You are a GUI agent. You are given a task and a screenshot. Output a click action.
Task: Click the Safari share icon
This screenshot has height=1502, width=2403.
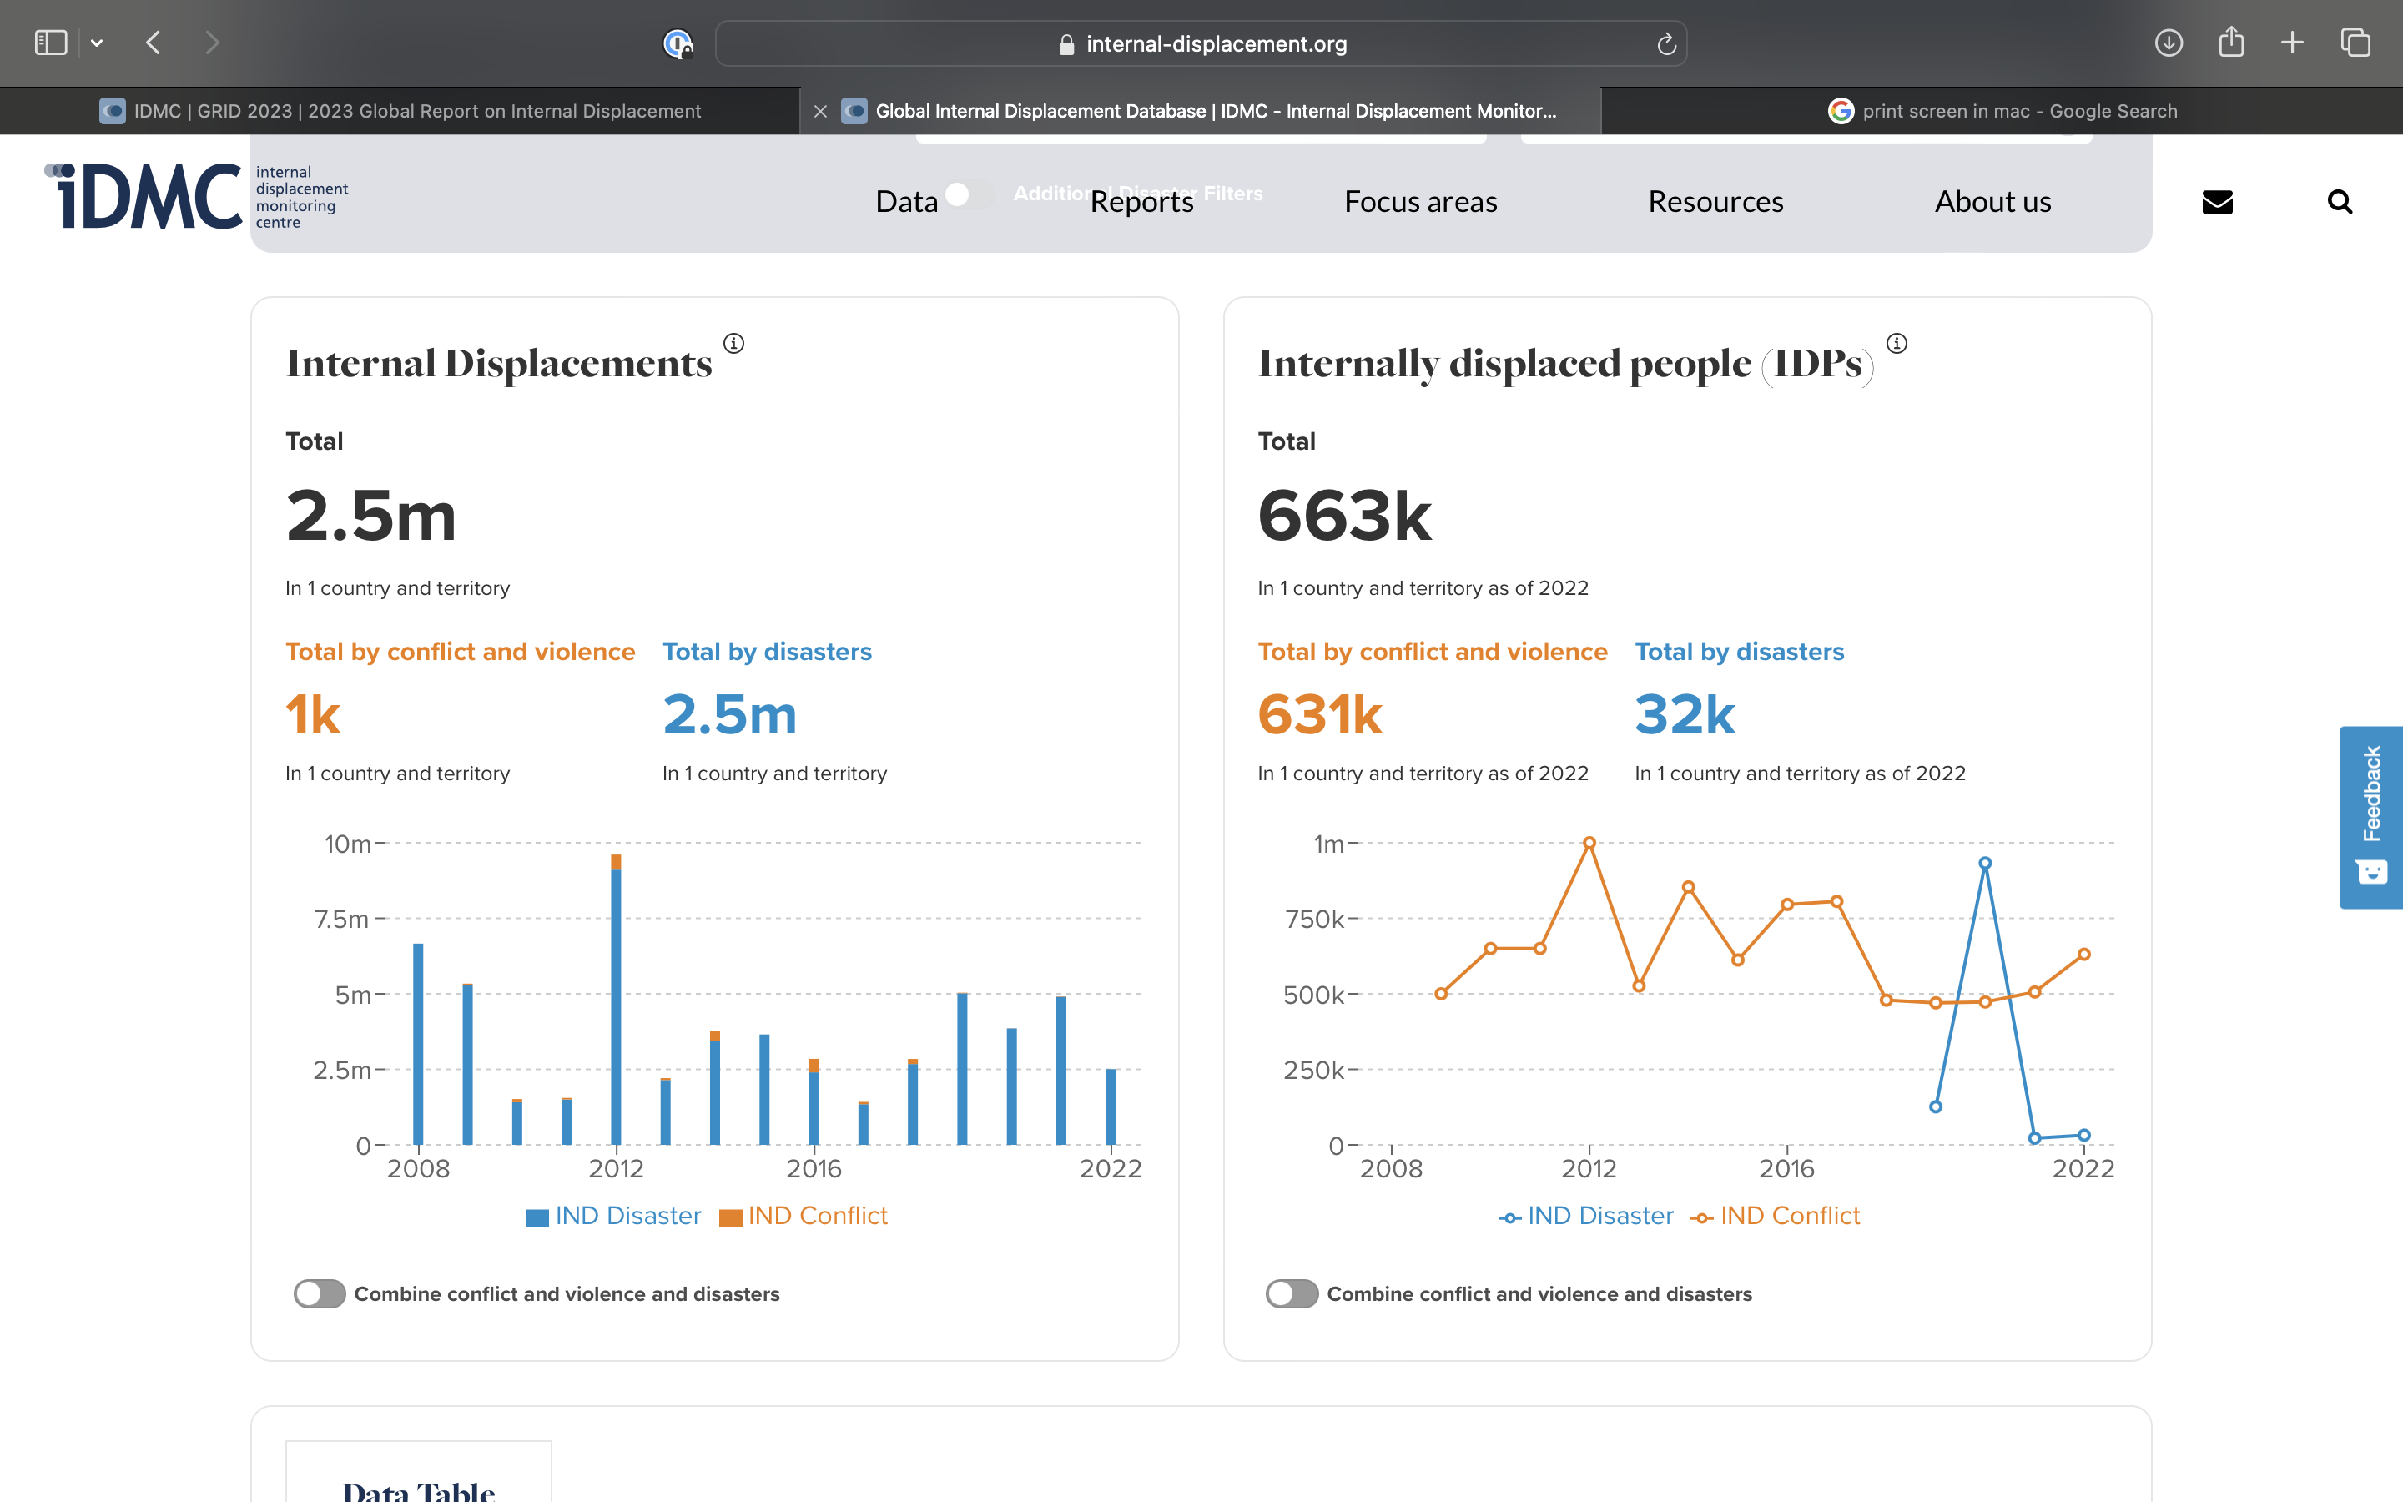pos(2231,43)
